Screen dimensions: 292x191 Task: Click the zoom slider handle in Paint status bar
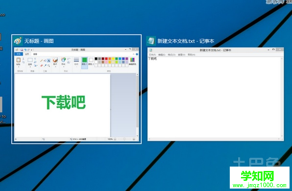click(124, 139)
